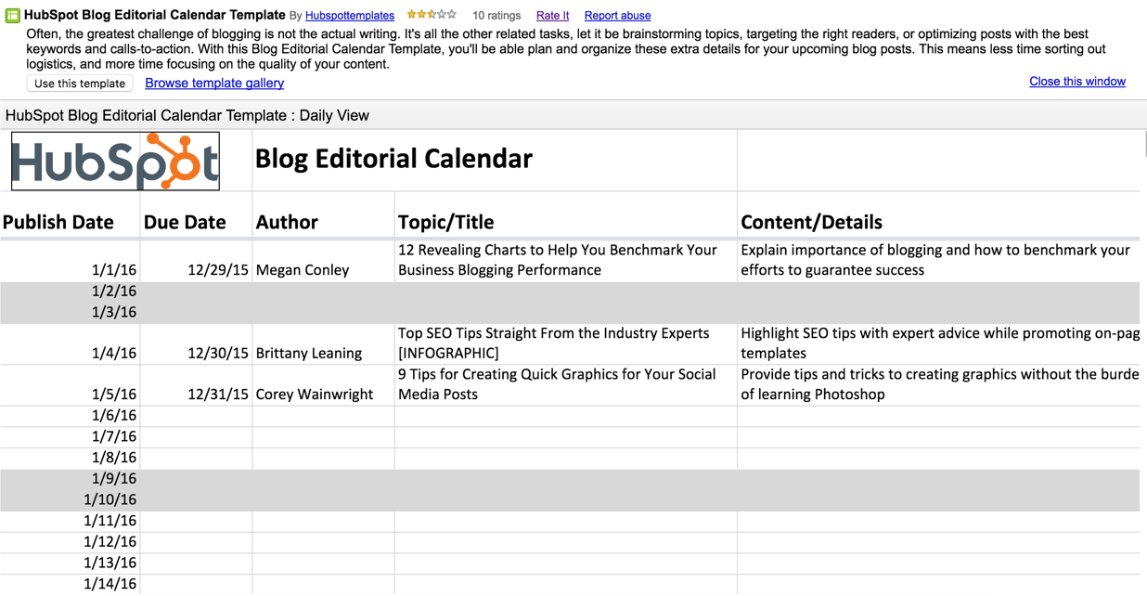Browse the template gallery
Screen dimensions: 1147x596
(214, 84)
